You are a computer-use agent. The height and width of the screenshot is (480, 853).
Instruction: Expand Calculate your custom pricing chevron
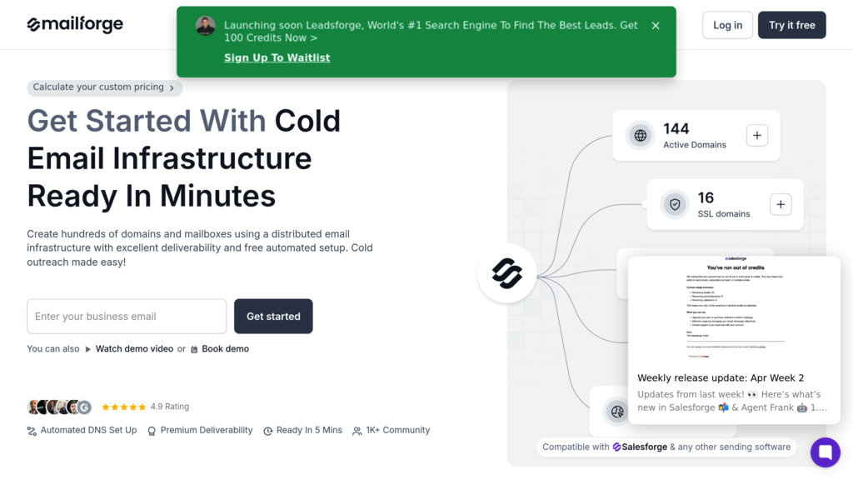point(172,87)
